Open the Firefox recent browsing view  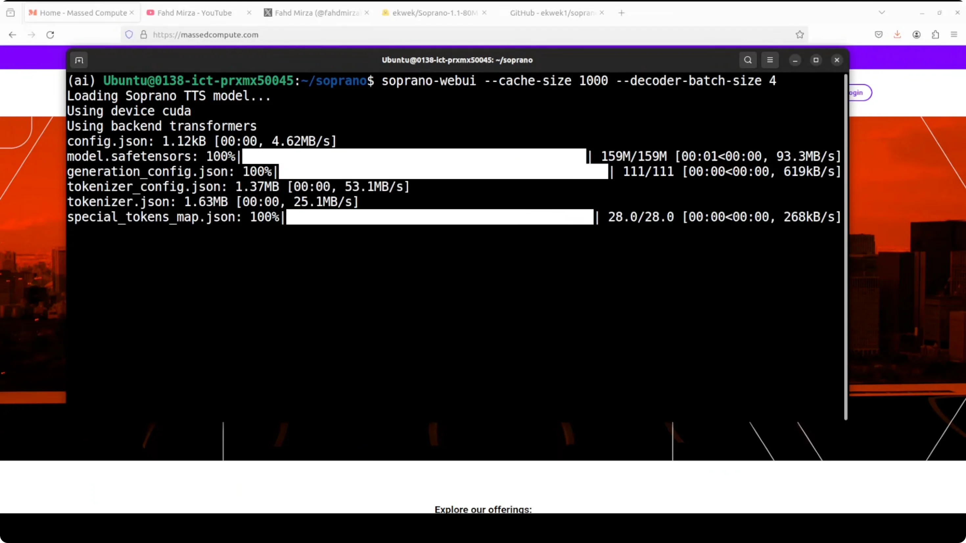[x=11, y=13]
